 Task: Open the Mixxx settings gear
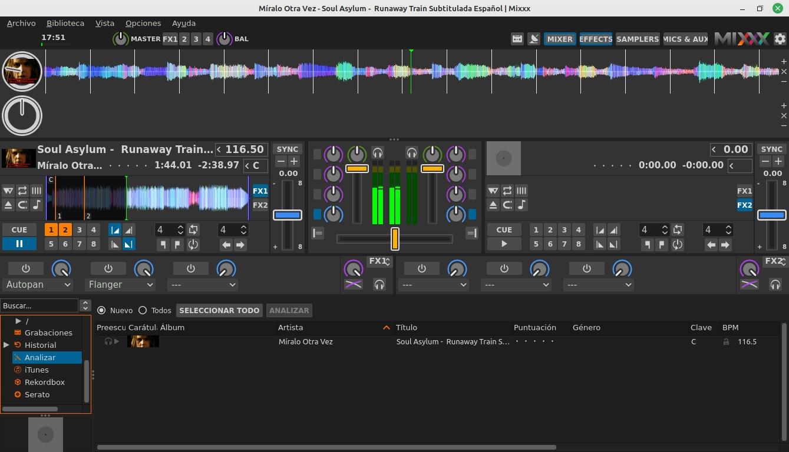pos(780,39)
